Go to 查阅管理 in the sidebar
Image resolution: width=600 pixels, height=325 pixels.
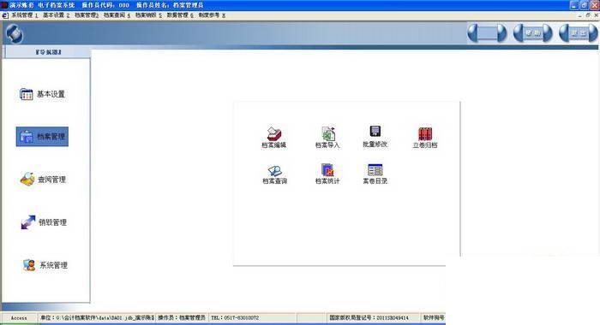(x=43, y=179)
